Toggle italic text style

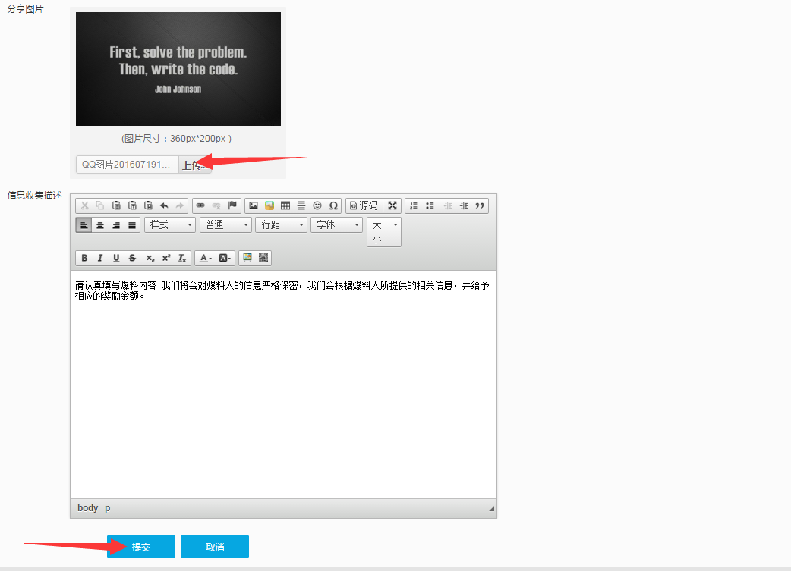(100, 258)
